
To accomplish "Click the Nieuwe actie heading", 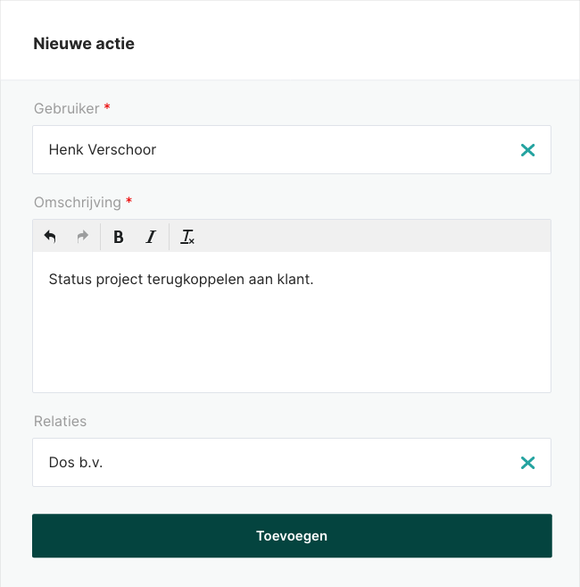I will (x=84, y=43).
